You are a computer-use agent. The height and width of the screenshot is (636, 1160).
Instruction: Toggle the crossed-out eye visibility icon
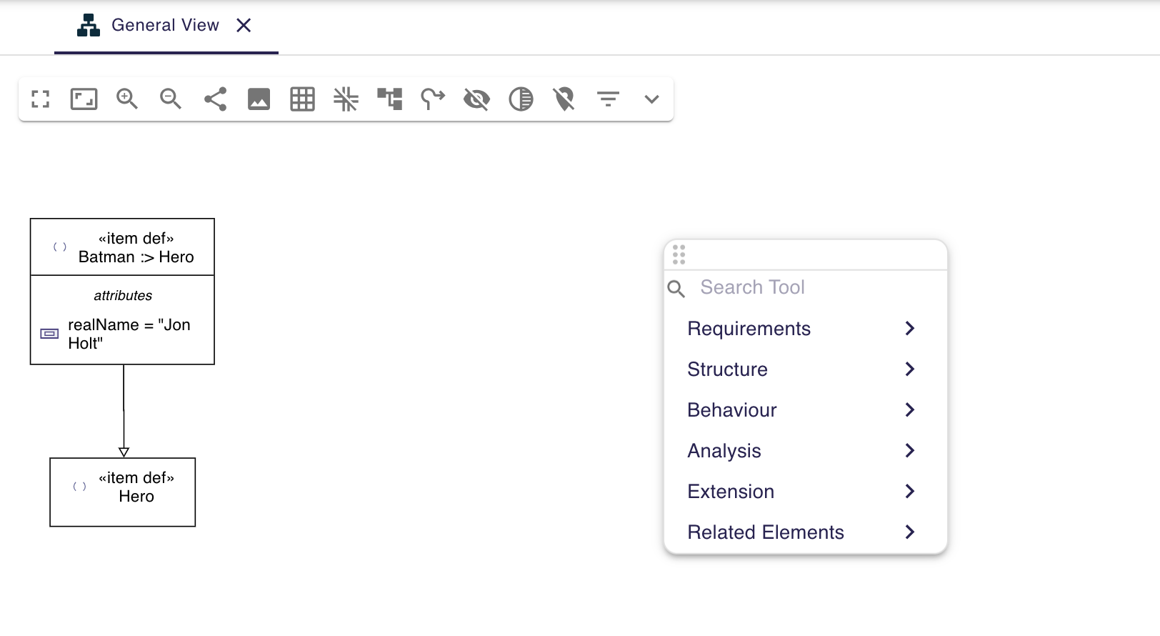(x=476, y=99)
